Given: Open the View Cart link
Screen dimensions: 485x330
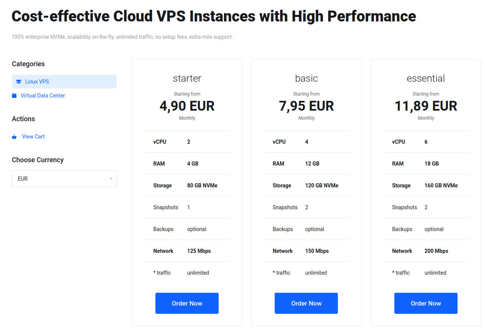Looking at the screenshot, I should [33, 136].
